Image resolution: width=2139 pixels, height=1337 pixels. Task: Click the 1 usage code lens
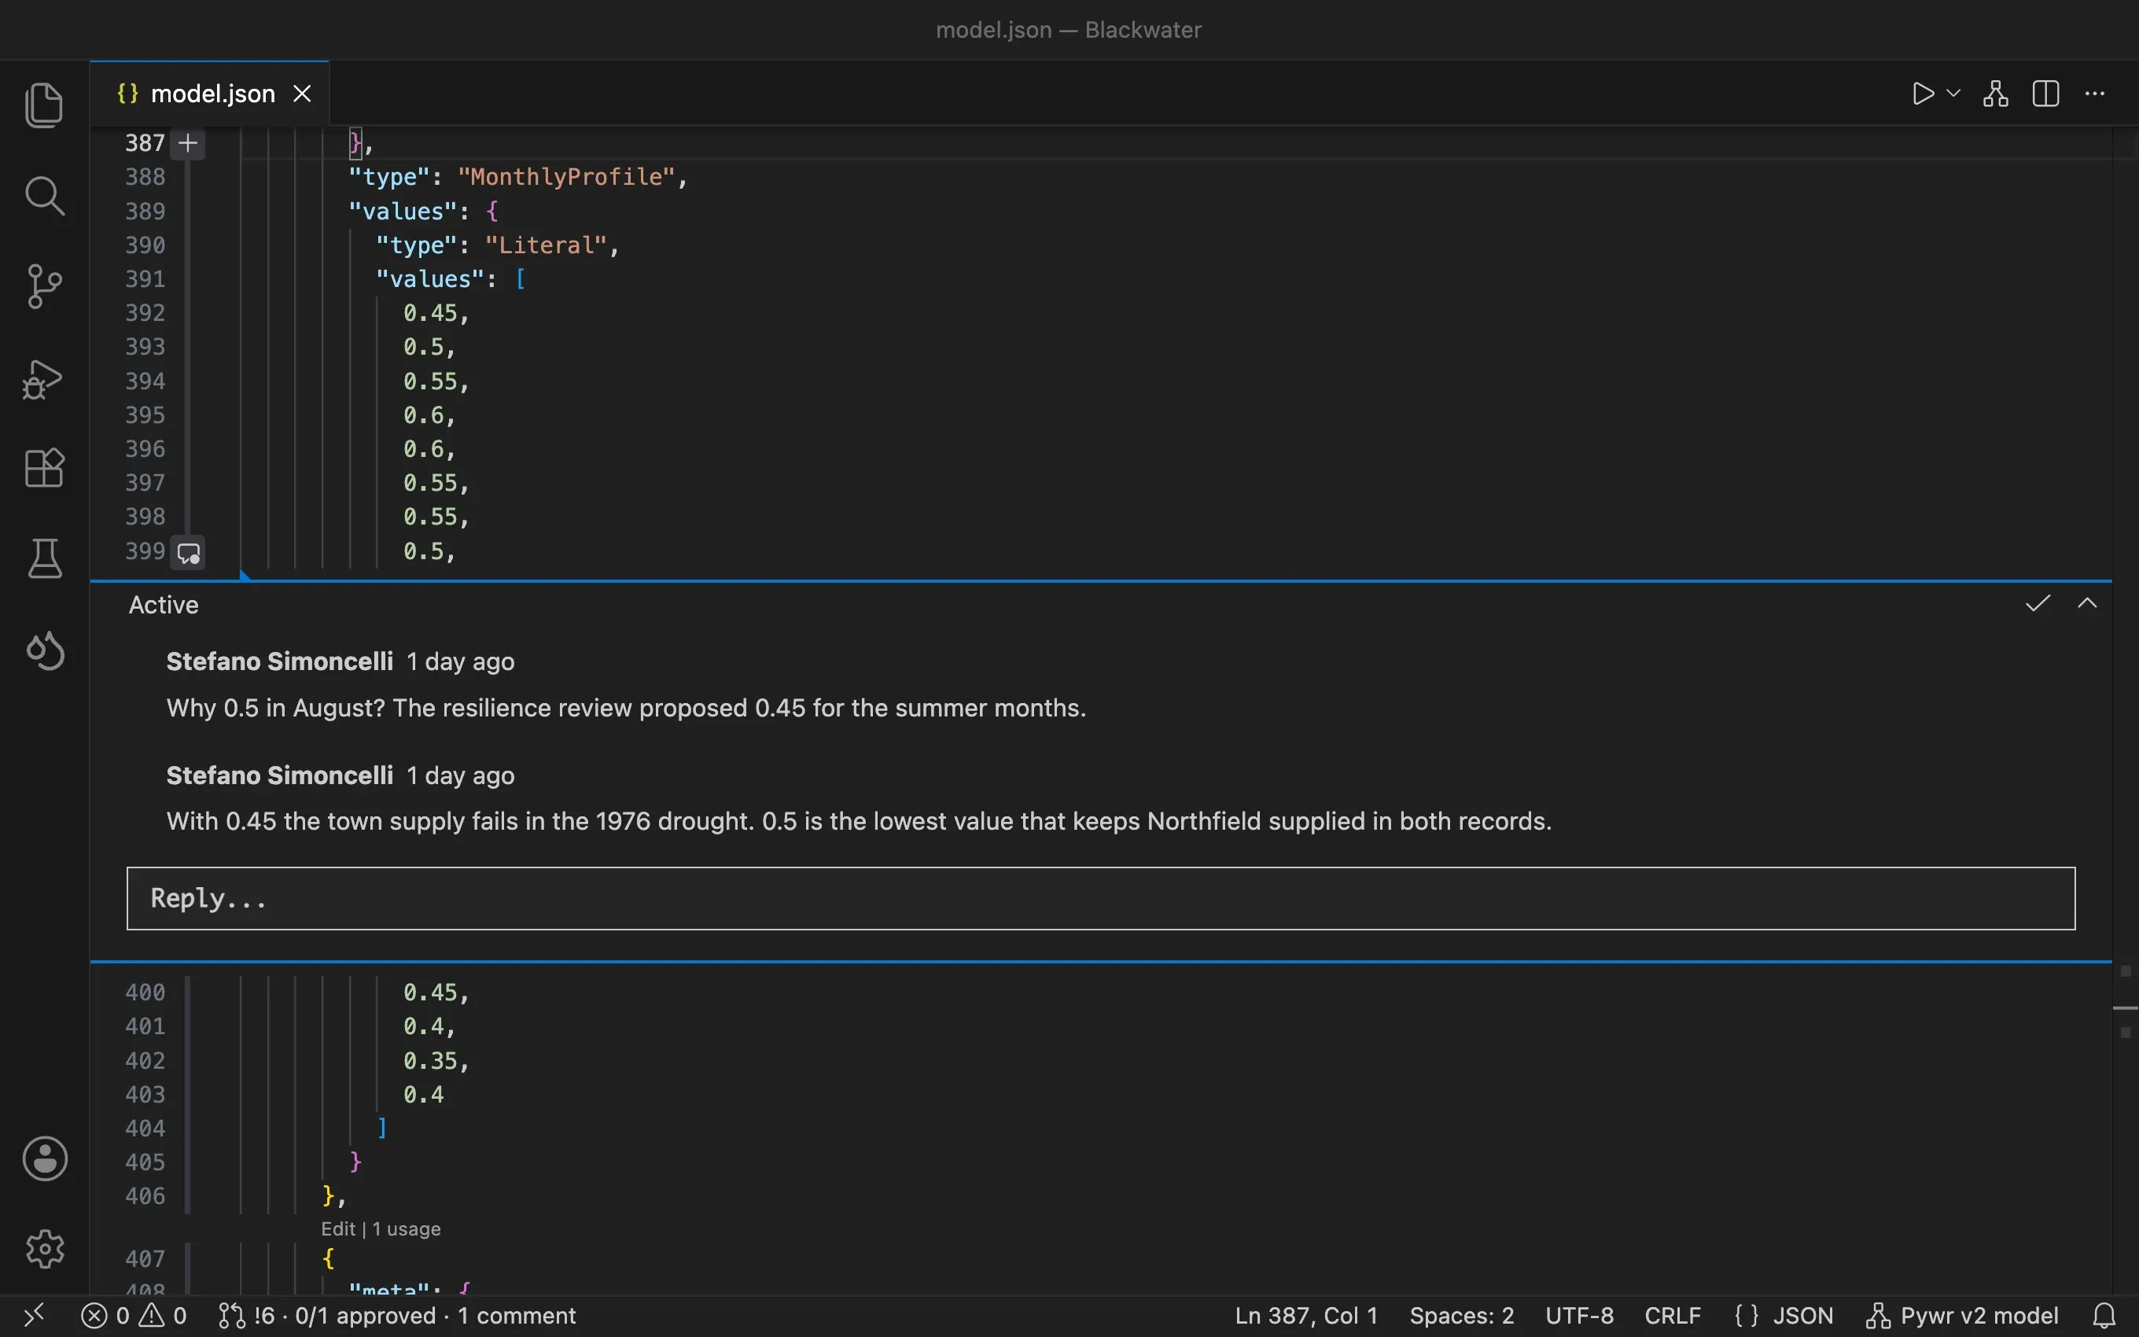click(x=407, y=1229)
